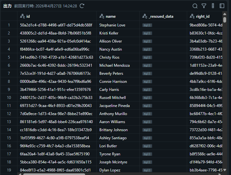Viewport: 231px width, 175px height.
Task: Toggle the side panel icon
Action: click(x=222, y=6)
